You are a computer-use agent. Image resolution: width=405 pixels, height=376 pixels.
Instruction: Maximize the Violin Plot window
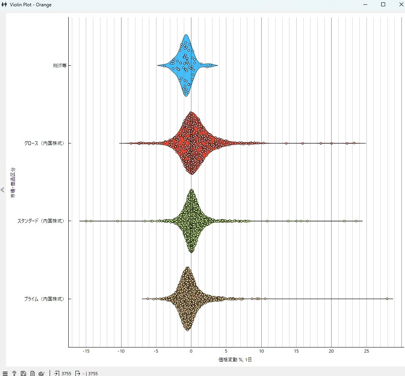coord(383,5)
